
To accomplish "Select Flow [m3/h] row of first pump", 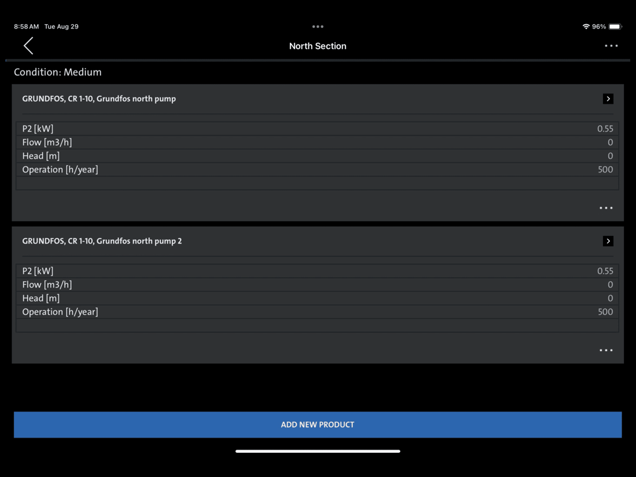I will [317, 142].
